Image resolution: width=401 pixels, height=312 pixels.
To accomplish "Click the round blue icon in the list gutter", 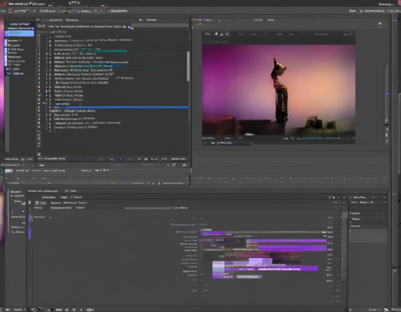I will pos(39,95).
